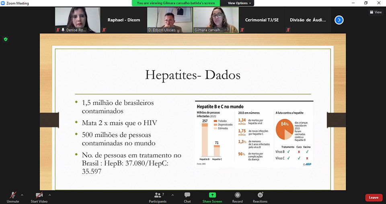
Task: Open the View Options dropdown
Action: (x=240, y=3)
